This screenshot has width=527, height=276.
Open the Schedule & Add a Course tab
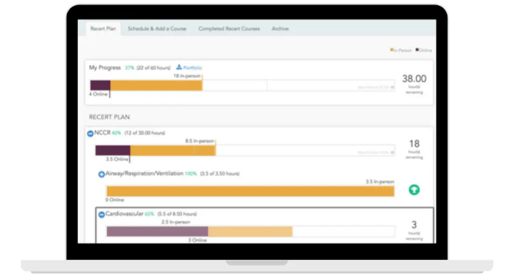pos(157,29)
